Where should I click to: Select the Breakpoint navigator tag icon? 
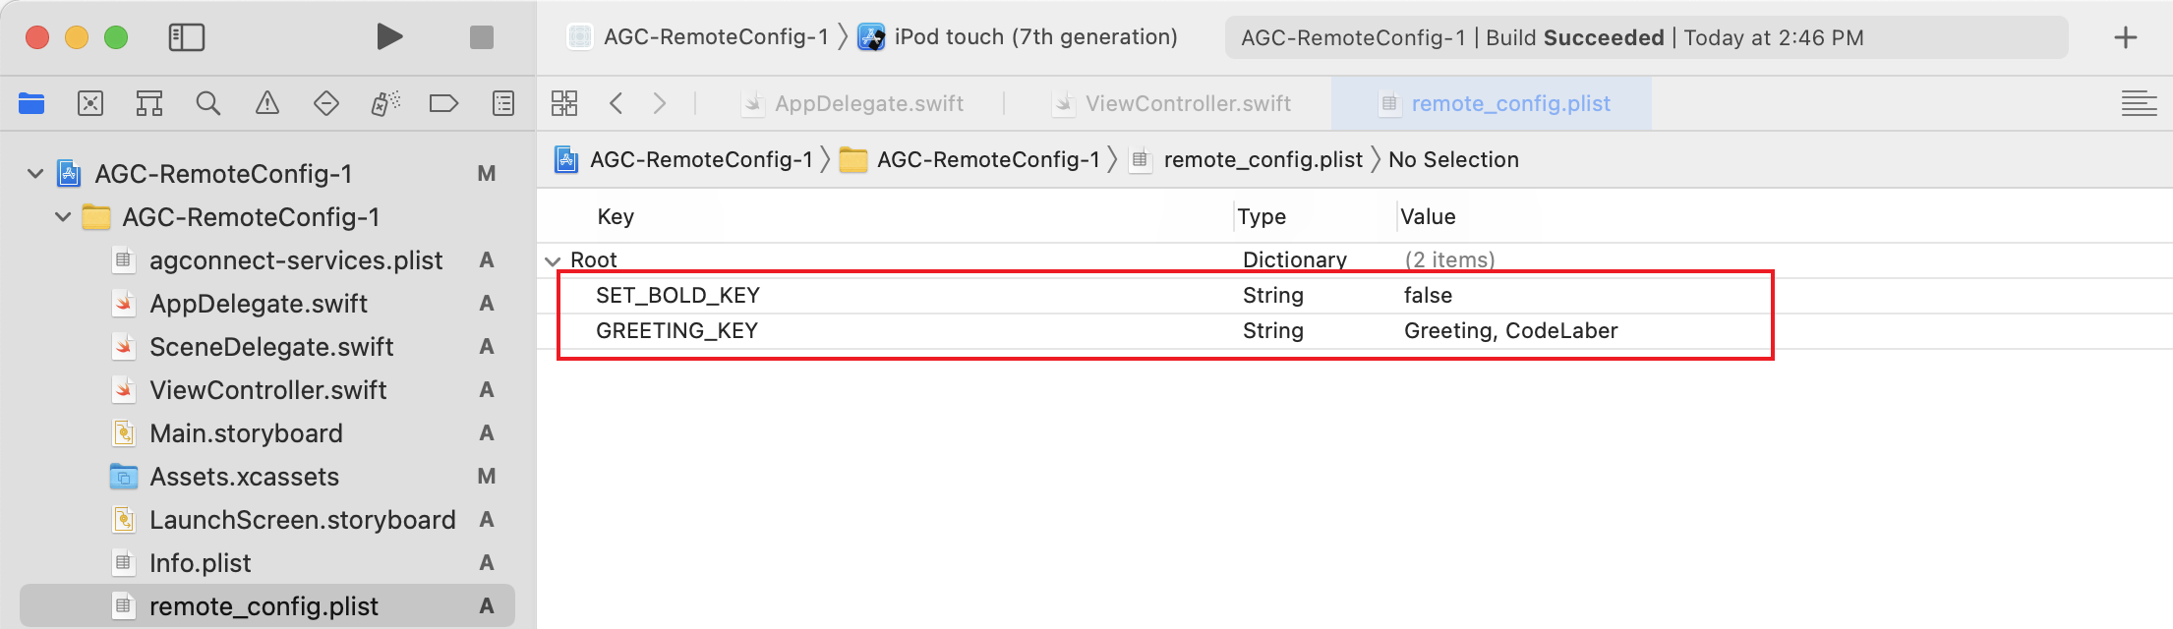click(443, 102)
